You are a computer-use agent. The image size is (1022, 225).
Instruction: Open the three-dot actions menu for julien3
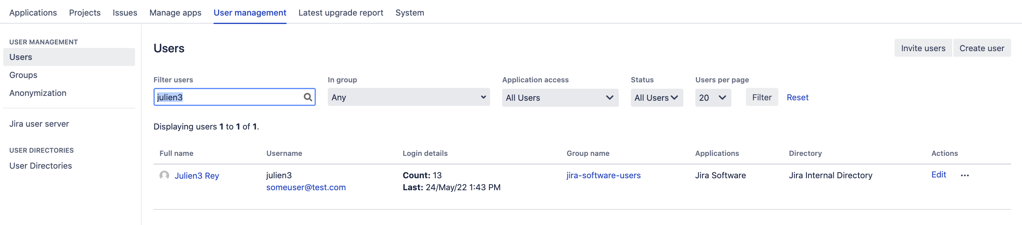(965, 175)
